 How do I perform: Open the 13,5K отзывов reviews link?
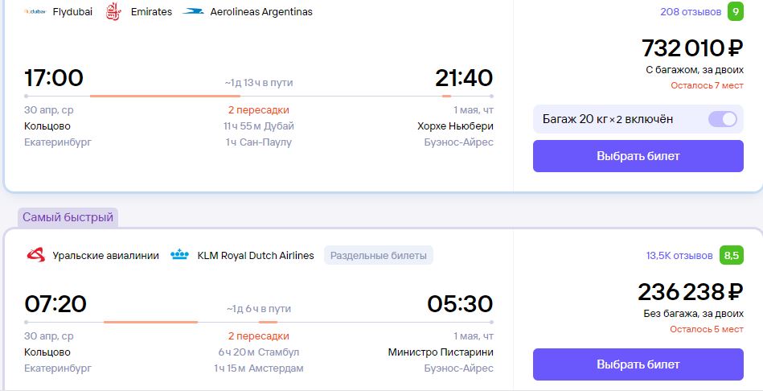679,256
